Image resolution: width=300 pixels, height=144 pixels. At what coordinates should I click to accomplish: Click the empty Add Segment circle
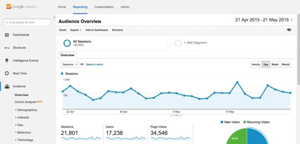(178, 43)
